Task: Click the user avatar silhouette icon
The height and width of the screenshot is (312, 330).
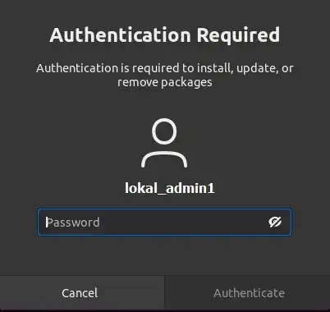Action: coord(164,143)
